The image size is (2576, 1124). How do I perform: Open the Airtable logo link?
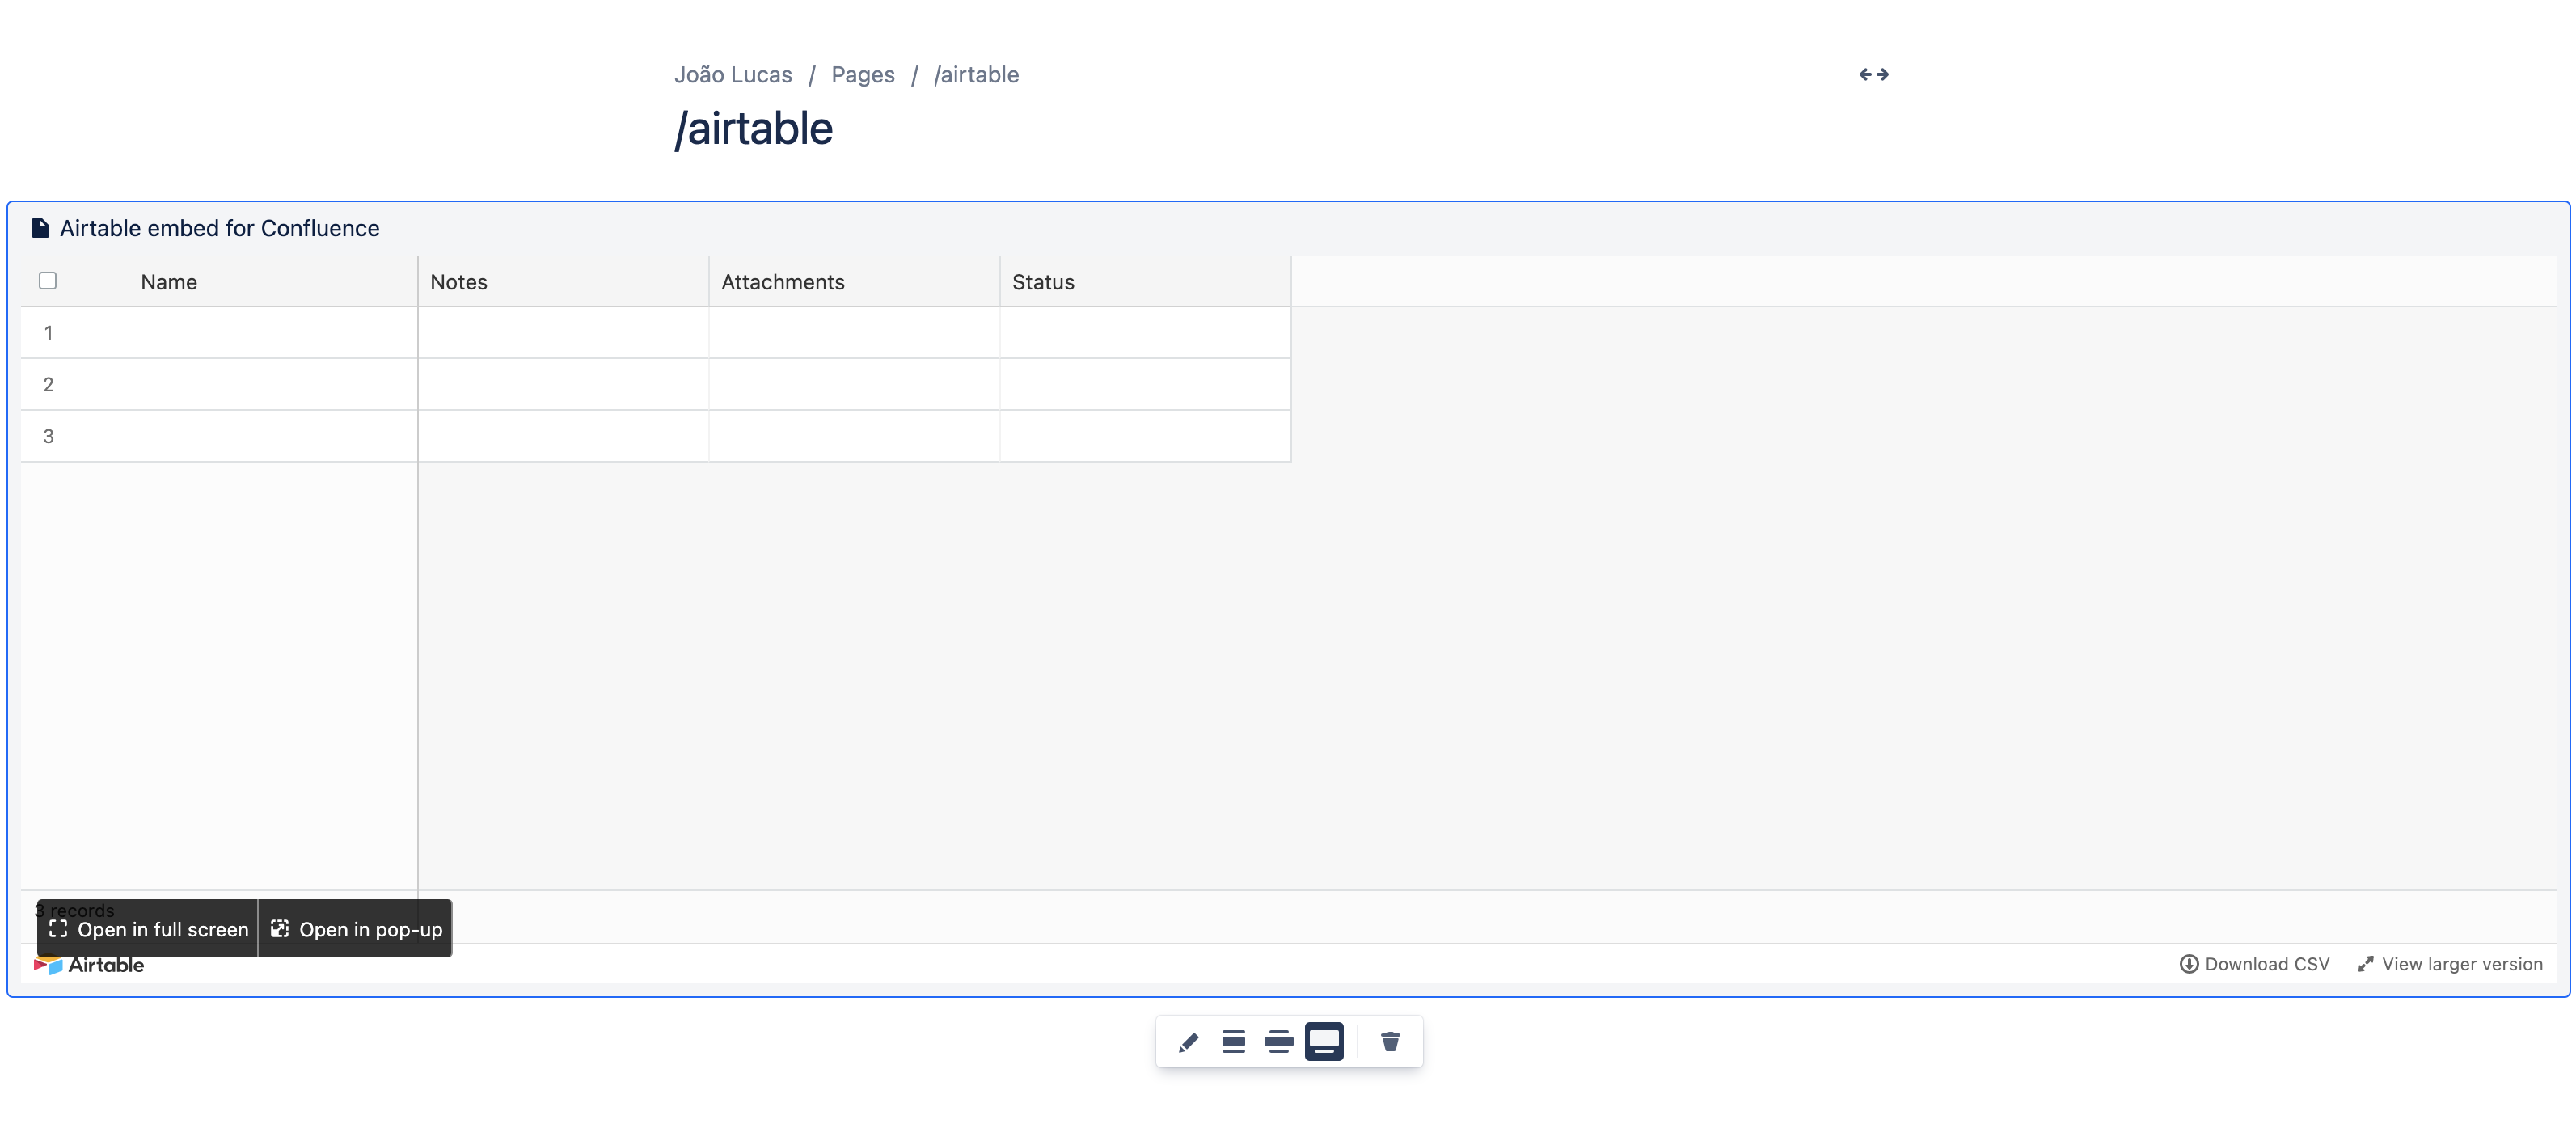(x=89, y=965)
